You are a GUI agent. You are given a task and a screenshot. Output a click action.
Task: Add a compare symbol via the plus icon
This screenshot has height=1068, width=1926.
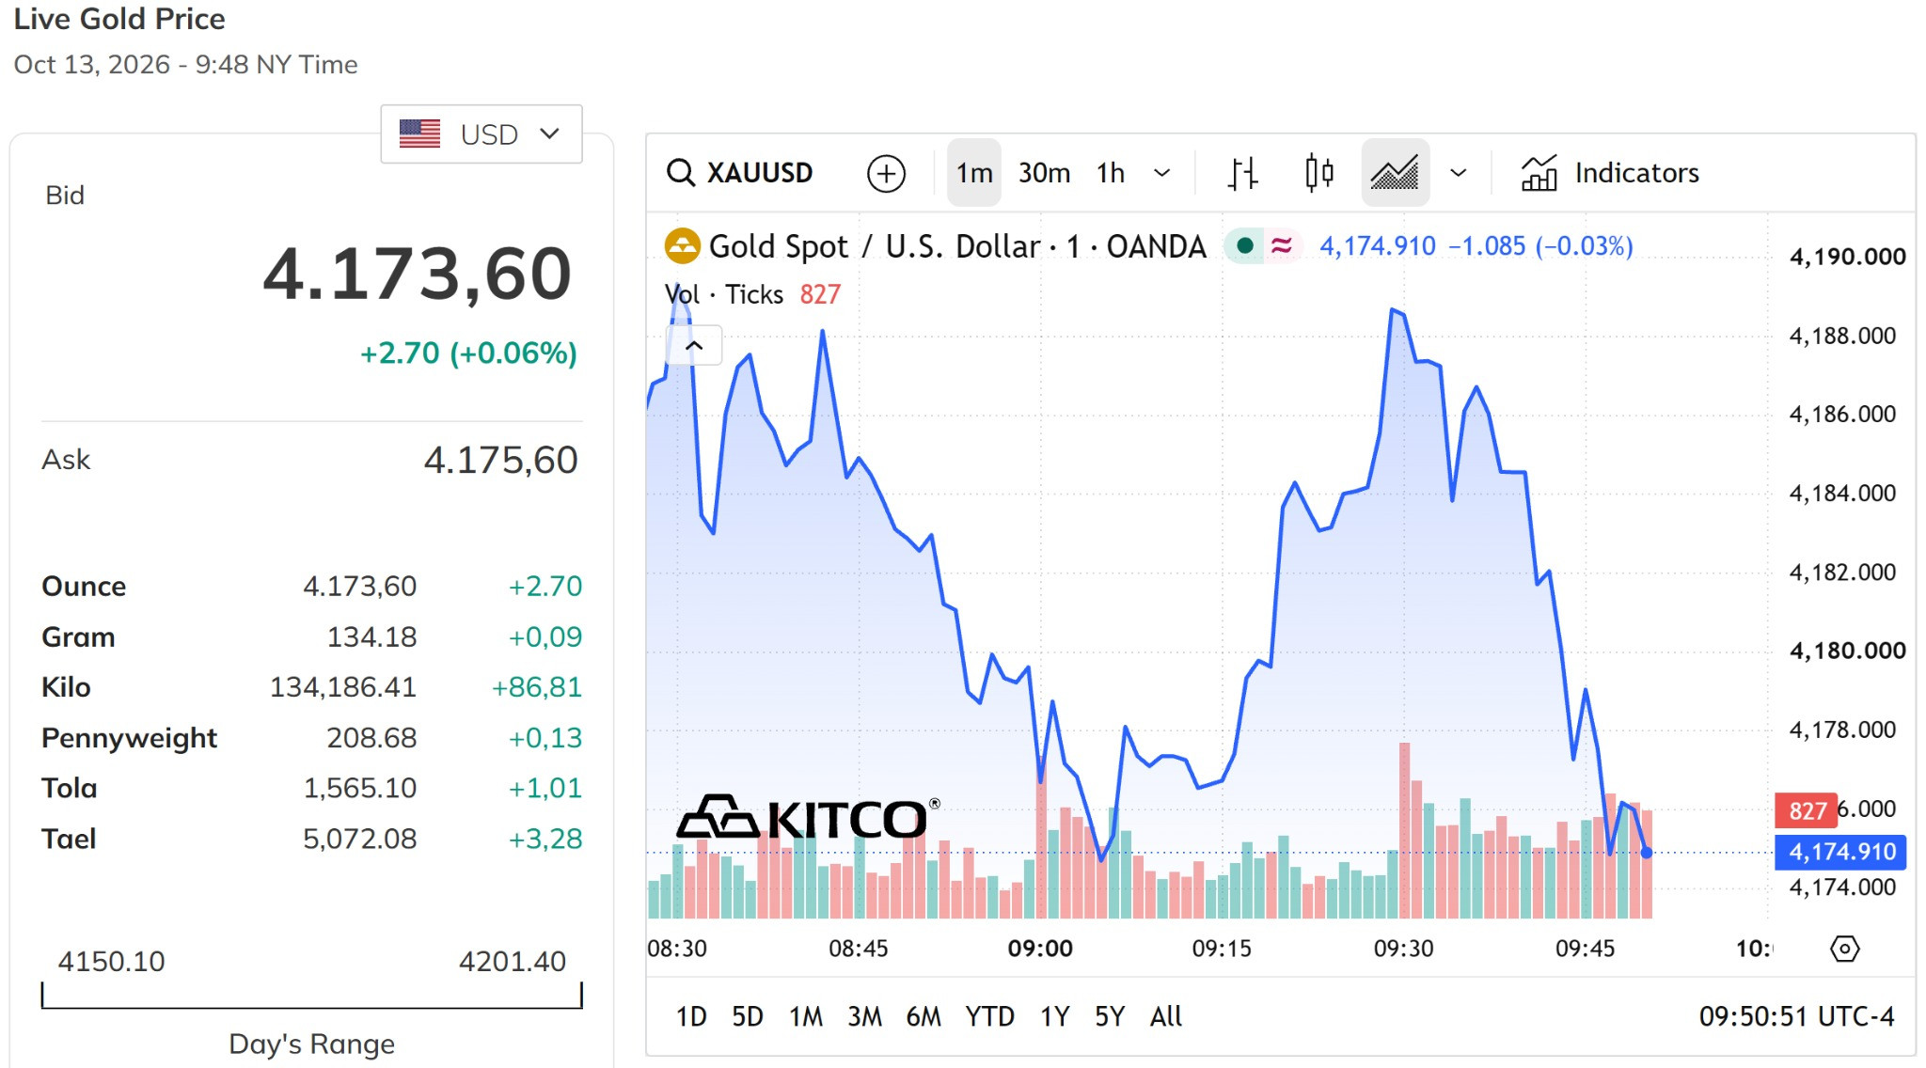point(886,173)
